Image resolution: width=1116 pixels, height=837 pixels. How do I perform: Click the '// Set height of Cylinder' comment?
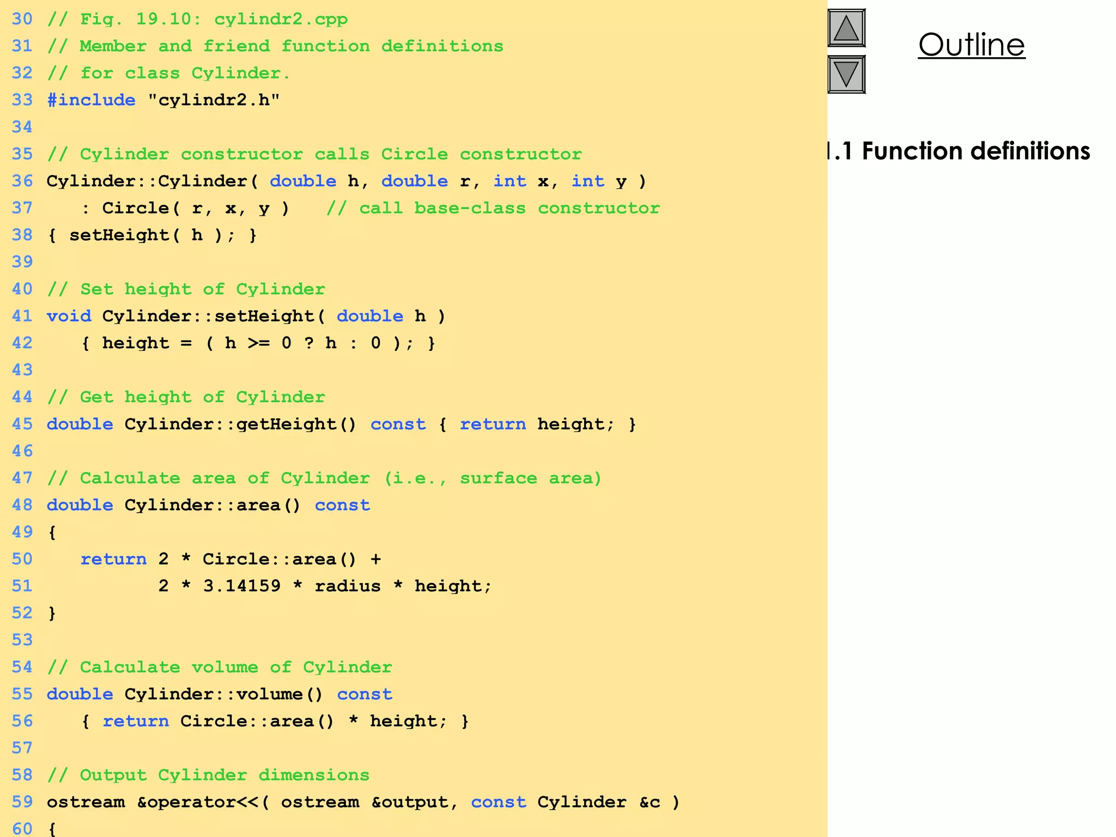point(186,289)
